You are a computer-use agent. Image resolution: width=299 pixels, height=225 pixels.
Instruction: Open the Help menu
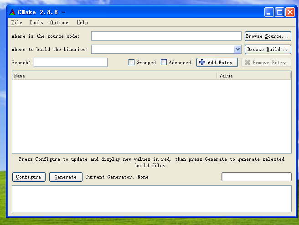coord(82,22)
